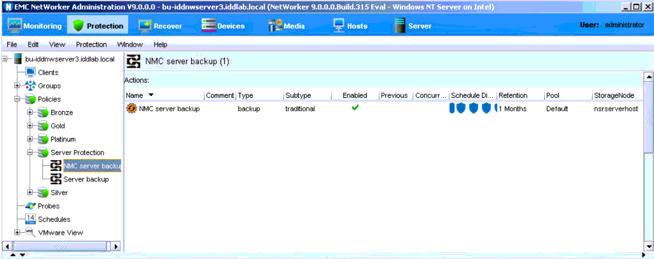This screenshot has height=259, width=654.
Task: Open the Server tab
Action: pos(413,26)
